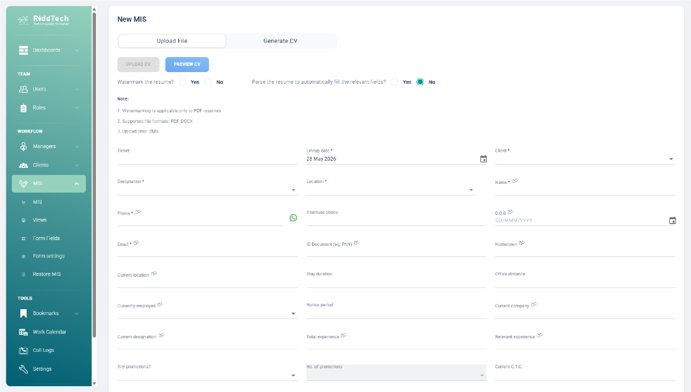Select No for Parse the resume
This screenshot has width=691, height=392.
(x=420, y=82)
